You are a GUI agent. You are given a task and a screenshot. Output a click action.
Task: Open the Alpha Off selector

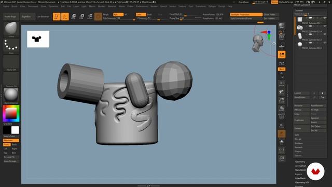pos(11,63)
